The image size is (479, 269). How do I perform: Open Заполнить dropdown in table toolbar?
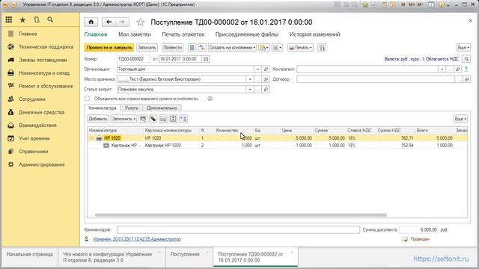123,119
